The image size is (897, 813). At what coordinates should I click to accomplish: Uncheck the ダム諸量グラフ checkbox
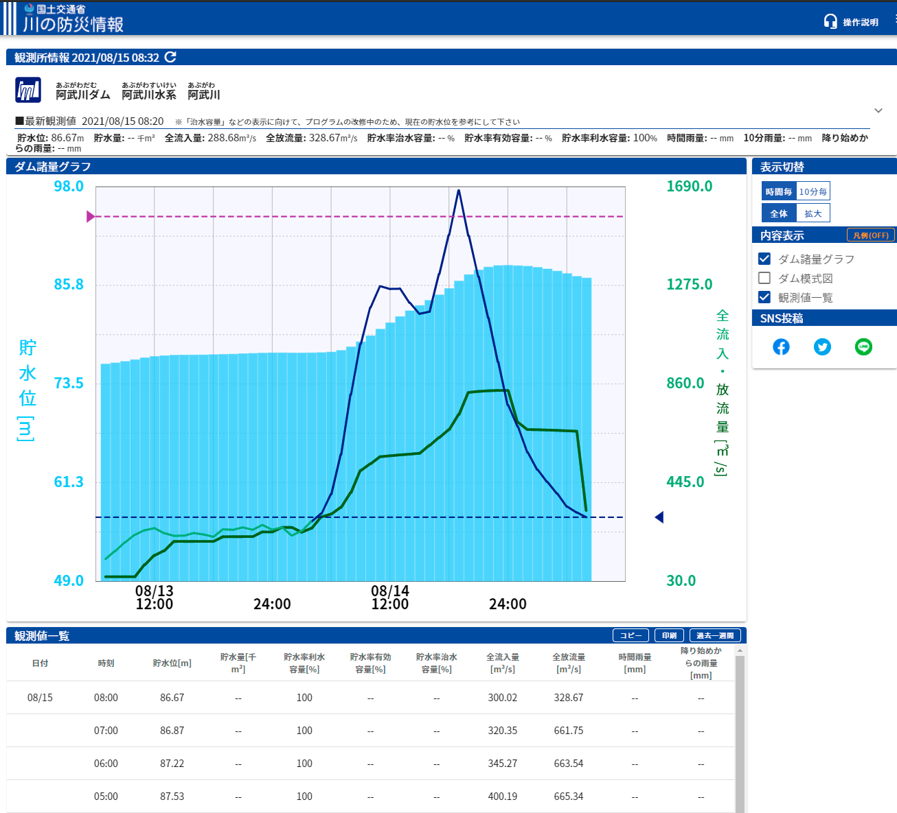coord(764,259)
